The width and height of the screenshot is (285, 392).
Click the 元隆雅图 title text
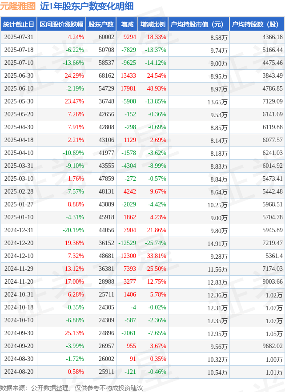[18, 6]
